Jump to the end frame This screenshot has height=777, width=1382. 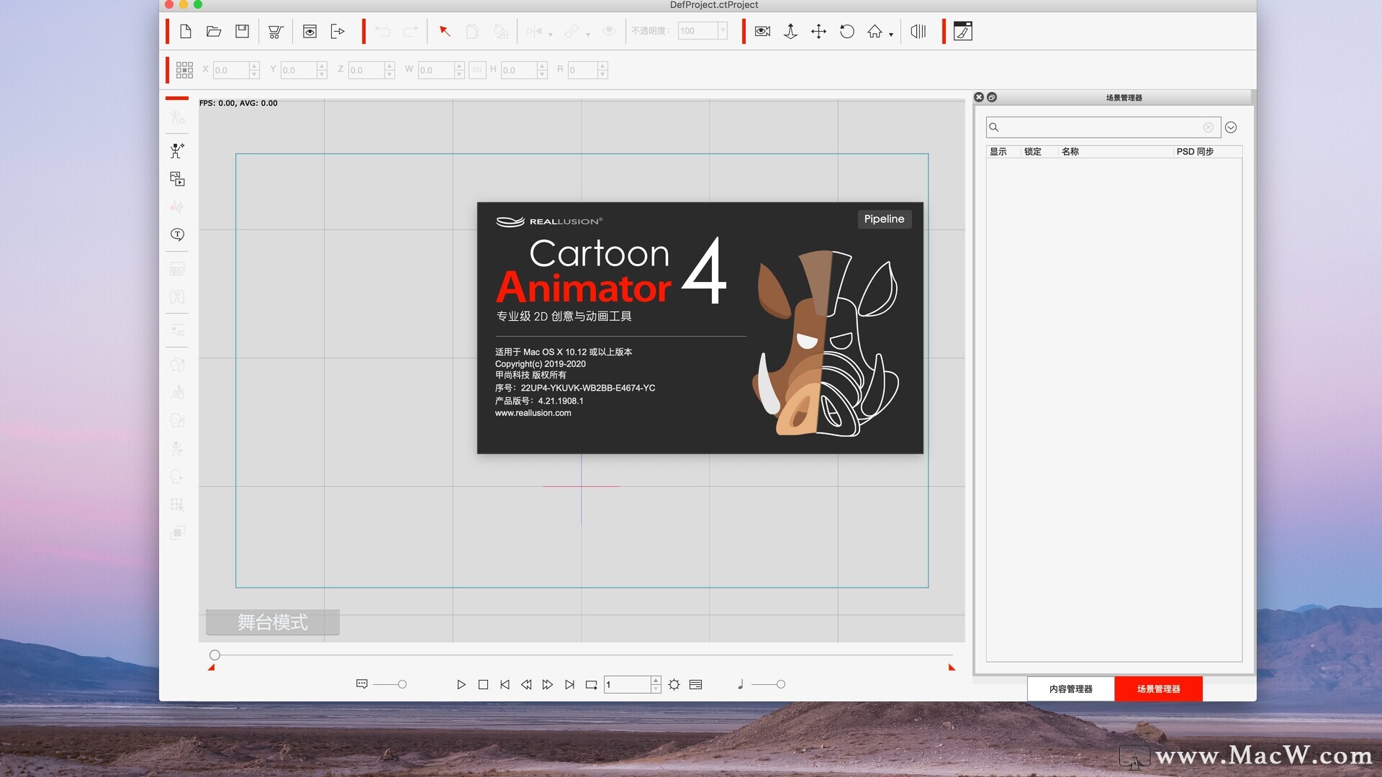(569, 685)
